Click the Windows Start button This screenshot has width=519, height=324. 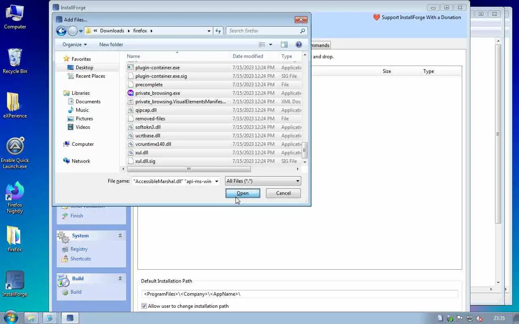[10, 317]
